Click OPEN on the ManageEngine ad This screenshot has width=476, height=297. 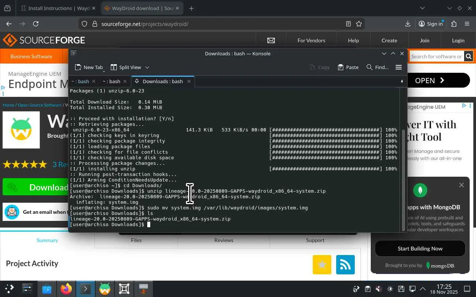point(439,81)
